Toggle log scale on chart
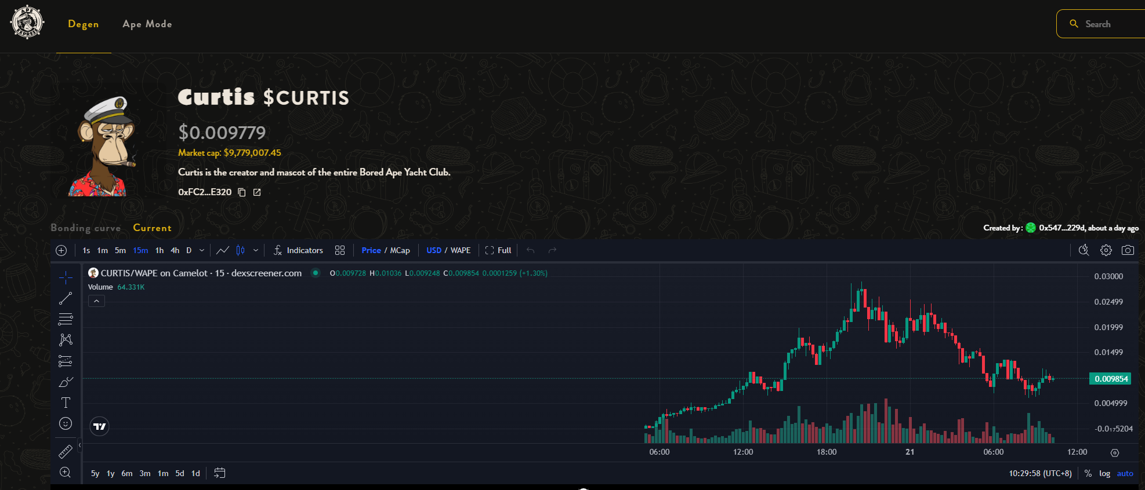The width and height of the screenshot is (1145, 490). [x=1104, y=473]
